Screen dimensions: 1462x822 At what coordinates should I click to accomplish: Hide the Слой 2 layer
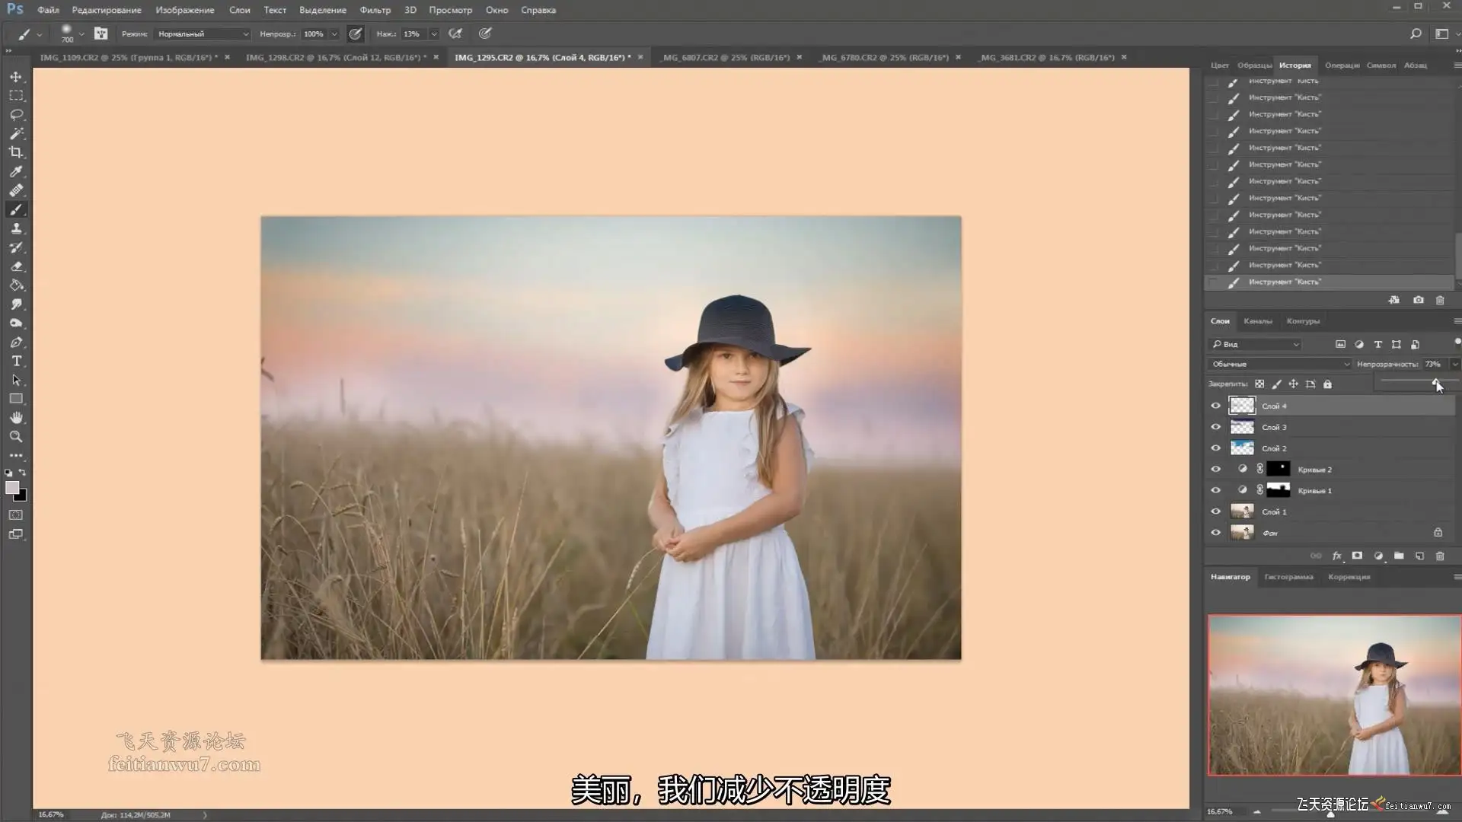coord(1216,448)
